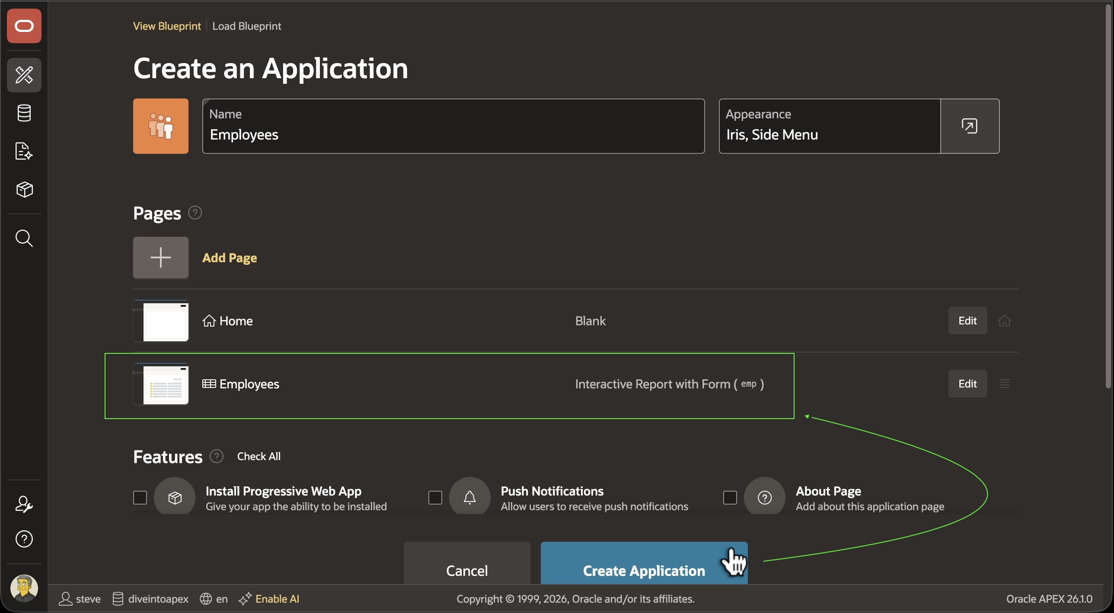This screenshot has width=1114, height=613.
Task: Open the sidebar search magnifier
Action: coord(24,238)
